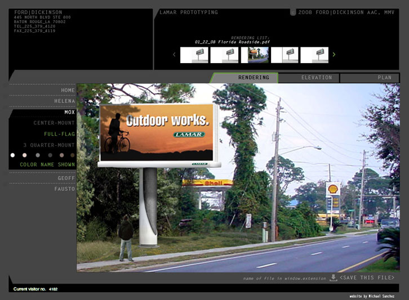This screenshot has height=300, width=409.
Task: Open the first rendering thumbnail
Action: [x=194, y=55]
